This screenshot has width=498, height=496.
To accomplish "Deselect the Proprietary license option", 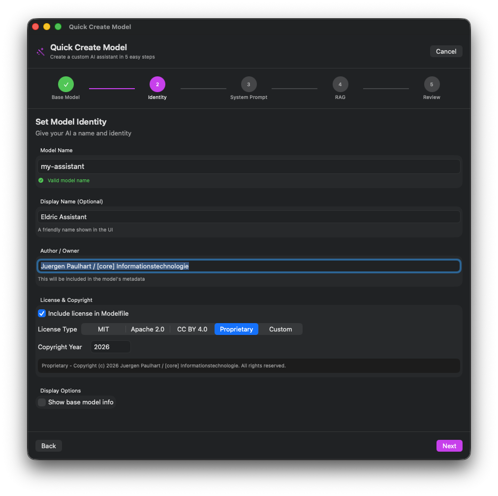I will click(236, 329).
